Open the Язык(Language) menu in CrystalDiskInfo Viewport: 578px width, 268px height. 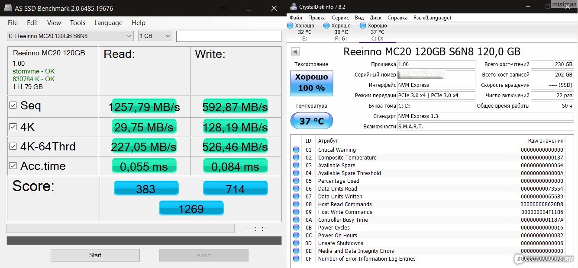coord(432,18)
